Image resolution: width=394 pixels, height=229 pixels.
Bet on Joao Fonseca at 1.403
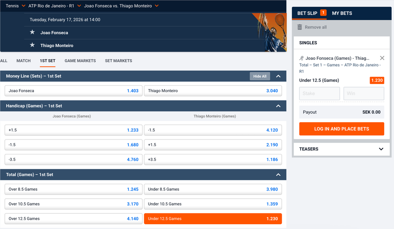click(x=73, y=91)
